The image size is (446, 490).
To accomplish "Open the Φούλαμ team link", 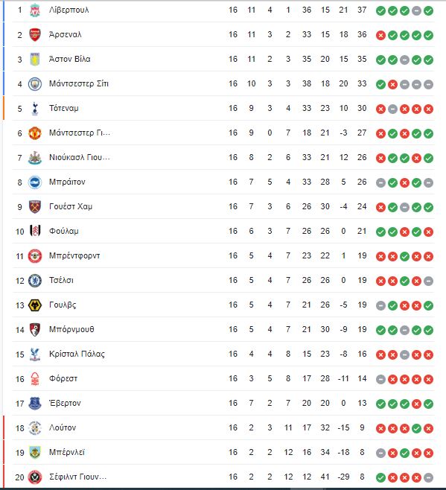I will [64, 232].
